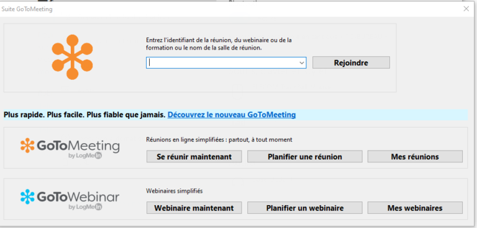
Task: Expand the meeting ID dropdown arrow
Action: 302,63
